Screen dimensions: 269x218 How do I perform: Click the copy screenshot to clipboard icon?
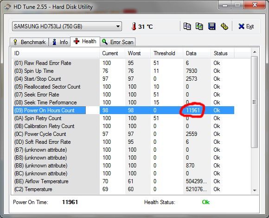(199, 26)
